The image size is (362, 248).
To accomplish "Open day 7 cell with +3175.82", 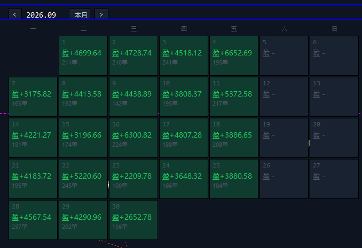I will (33, 97).
